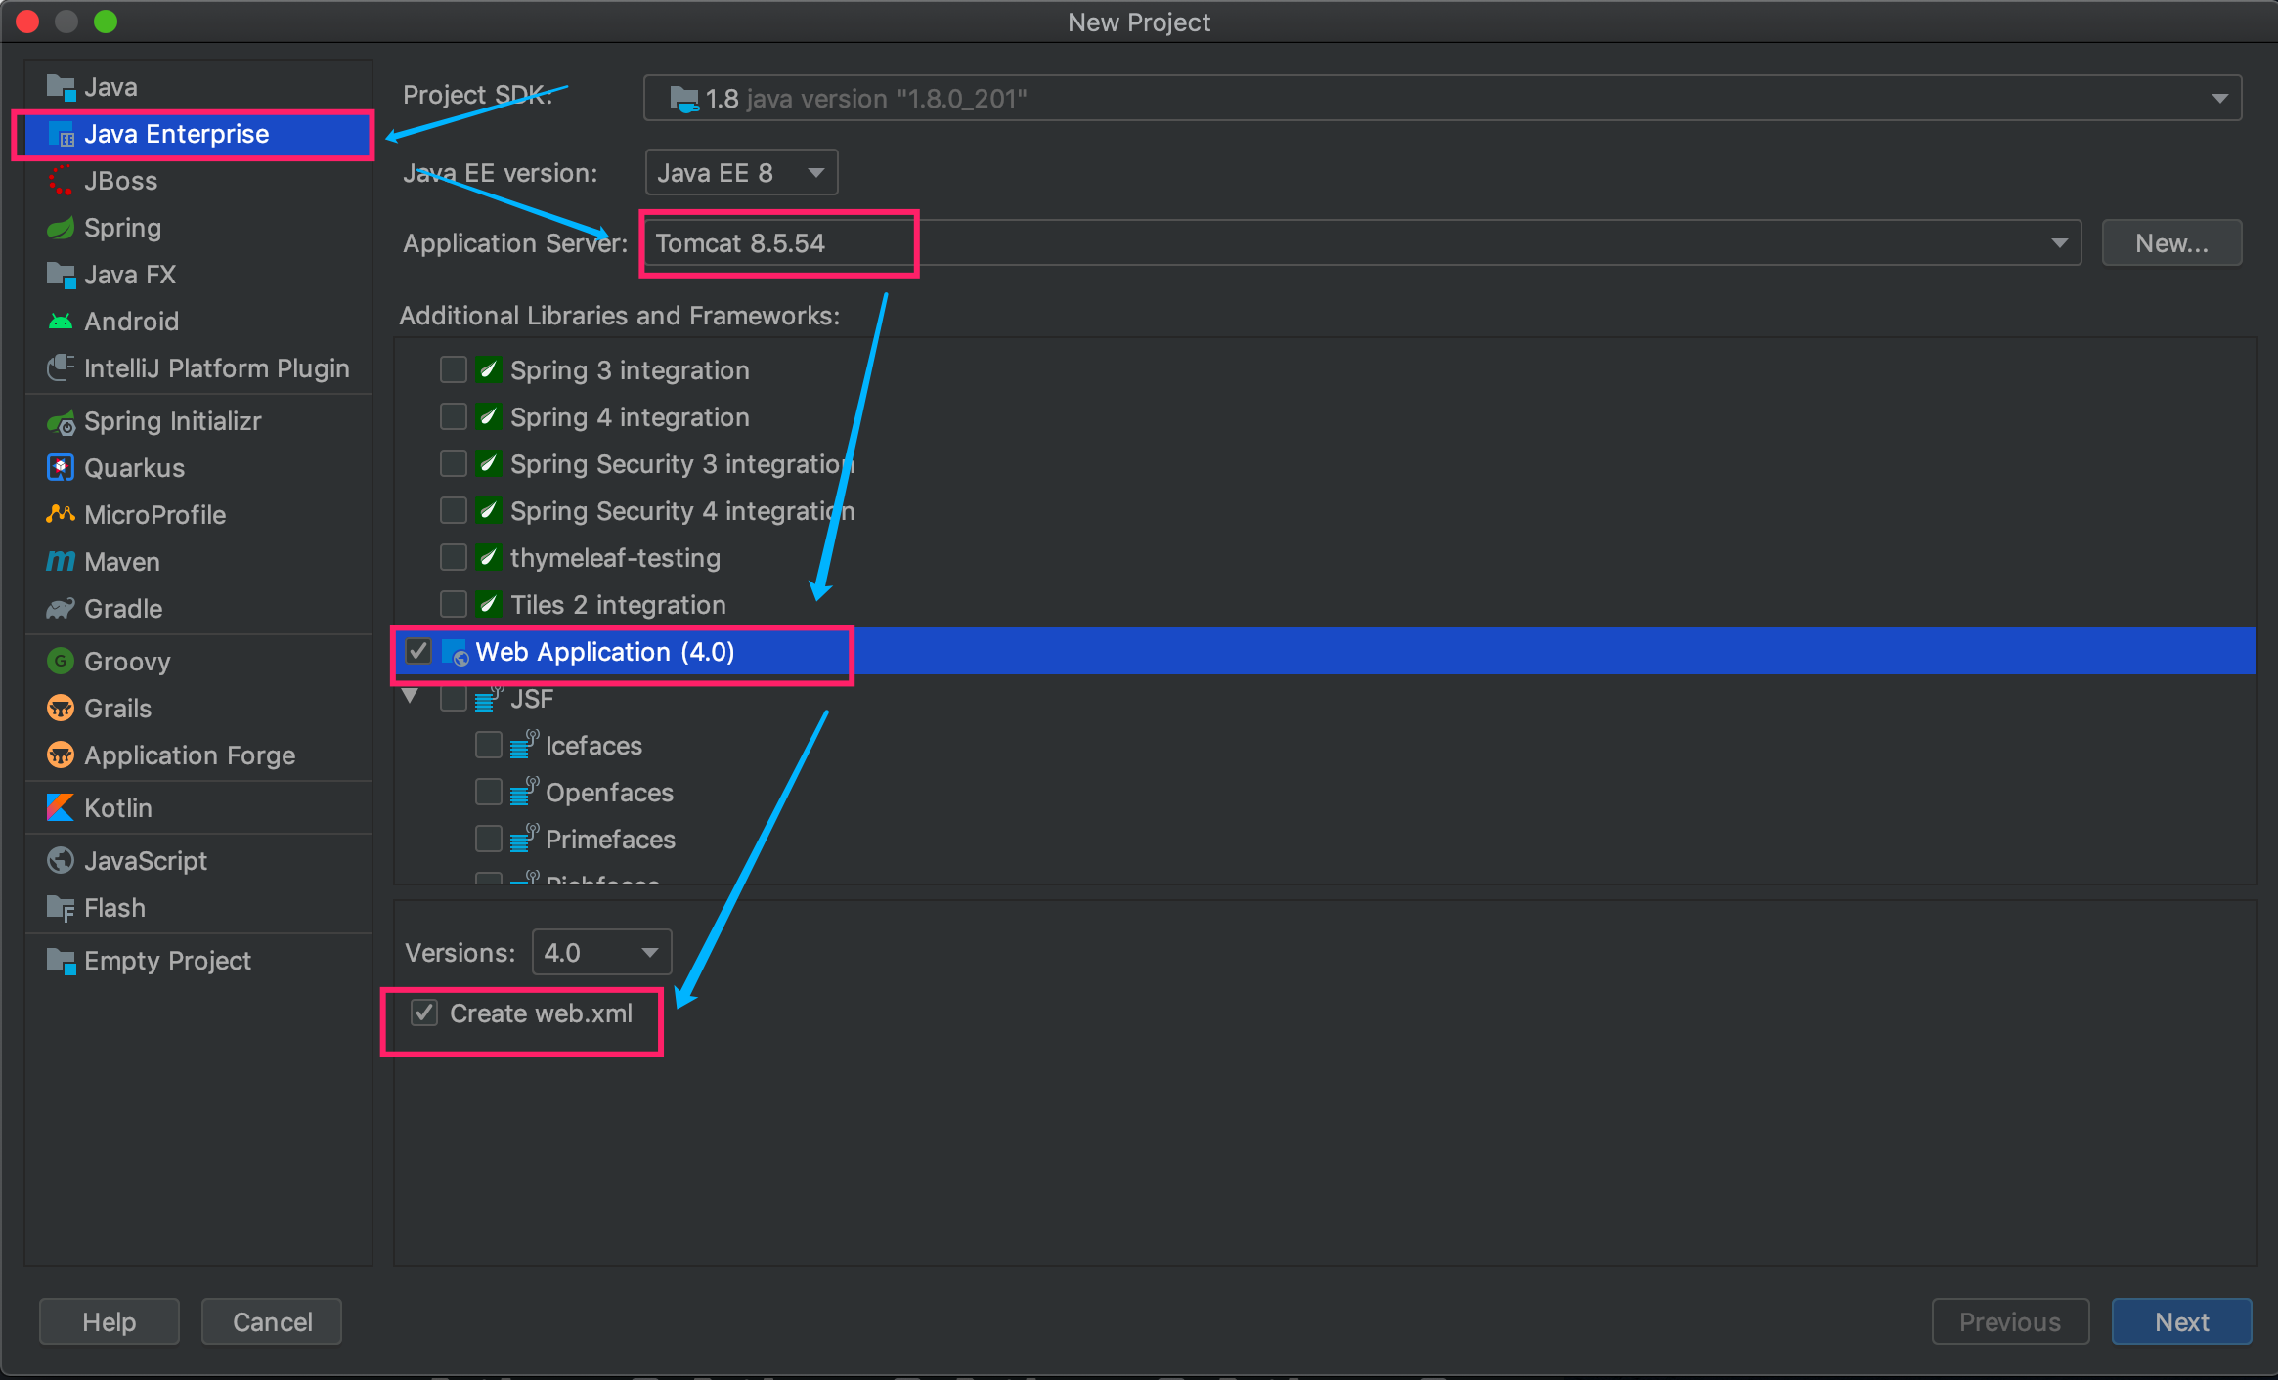Click the Android robot icon
This screenshot has height=1380, width=2278.
point(61,322)
